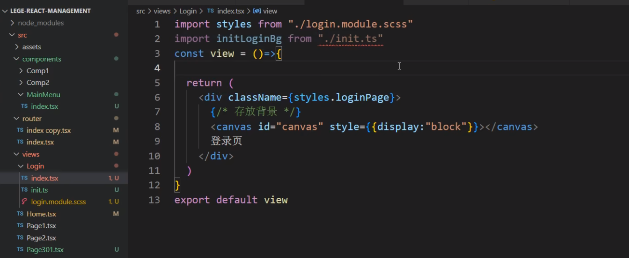Image resolution: width=629 pixels, height=258 pixels.
Task: Open init.ts file in explorer
Action: (40, 190)
